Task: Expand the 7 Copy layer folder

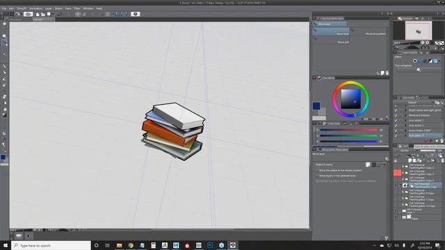Action: click(403, 198)
